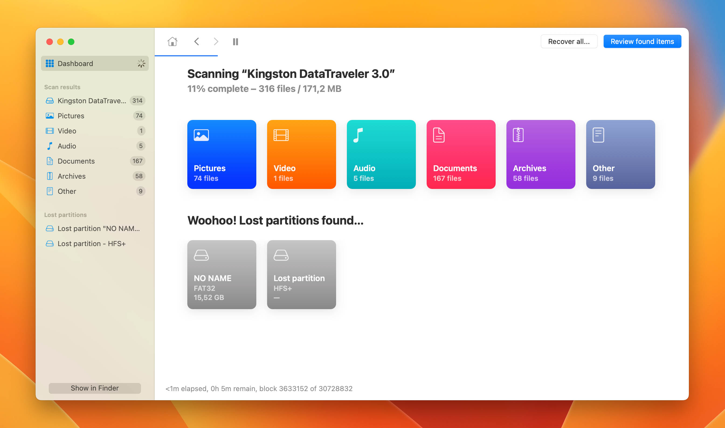Click the elapsed time status bar text
The image size is (725, 428).
tap(259, 388)
